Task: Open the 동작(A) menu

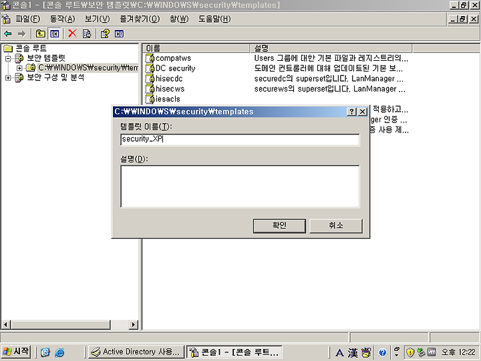Action: [63, 19]
